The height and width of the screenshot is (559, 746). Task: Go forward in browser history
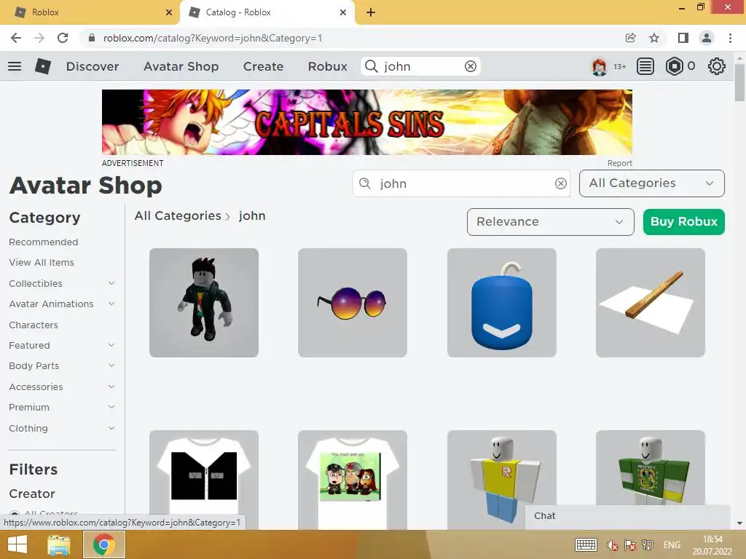[39, 38]
